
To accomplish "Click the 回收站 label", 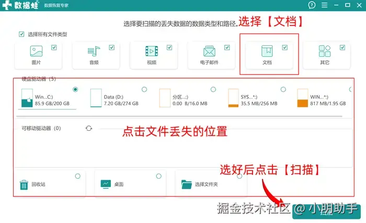I will tap(39, 184).
